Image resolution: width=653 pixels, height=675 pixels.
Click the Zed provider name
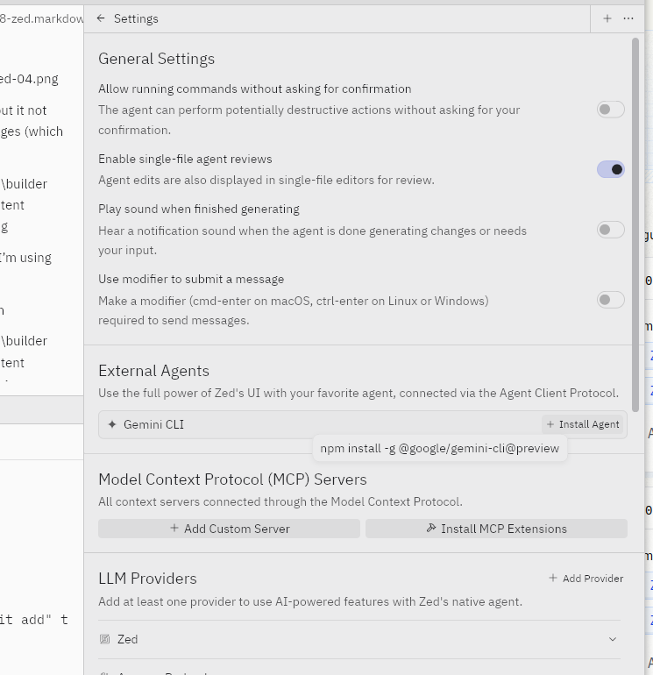[x=127, y=639]
